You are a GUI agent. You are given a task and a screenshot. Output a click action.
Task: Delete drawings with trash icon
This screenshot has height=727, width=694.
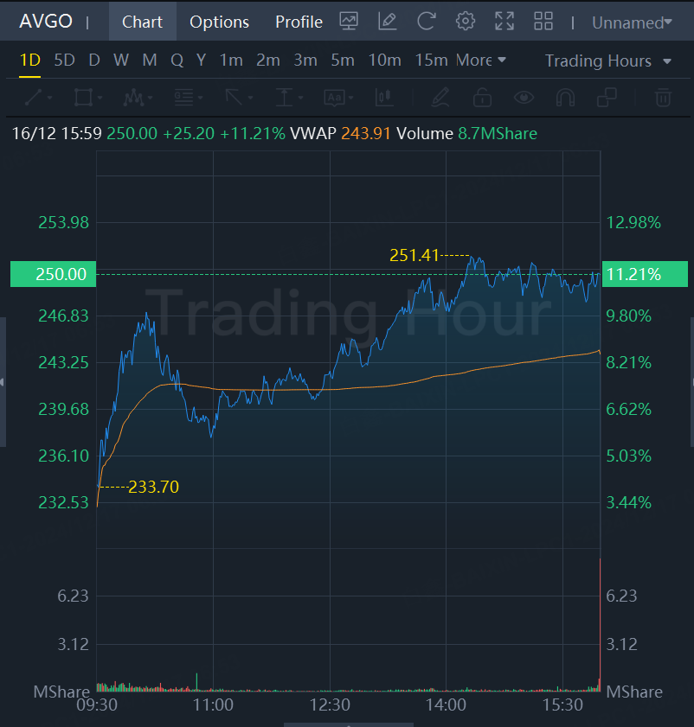click(663, 98)
